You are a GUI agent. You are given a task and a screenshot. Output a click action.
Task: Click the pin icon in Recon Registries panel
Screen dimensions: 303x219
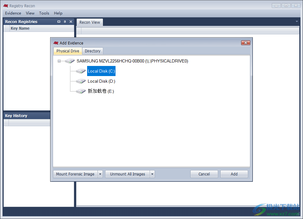tap(65, 22)
